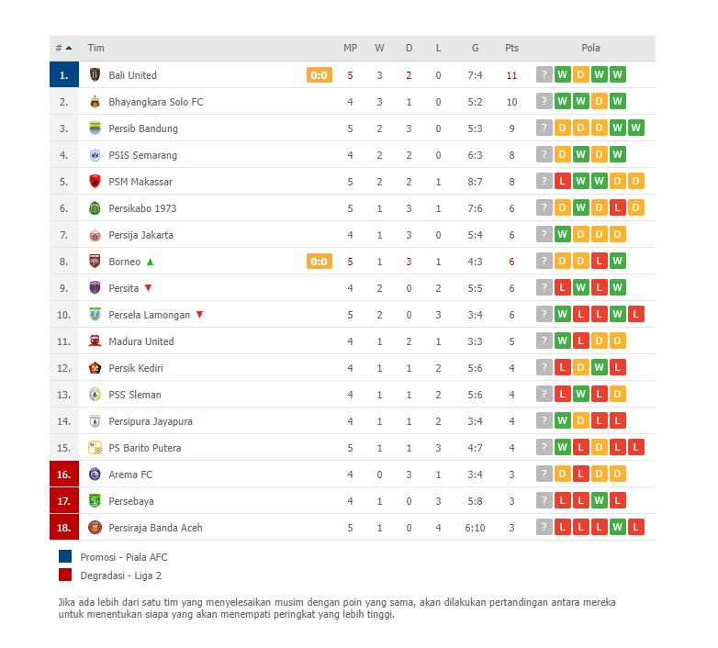This screenshot has height=648, width=718.
Task: Click Bali United's 0:0 live score badge
Action: point(320,75)
